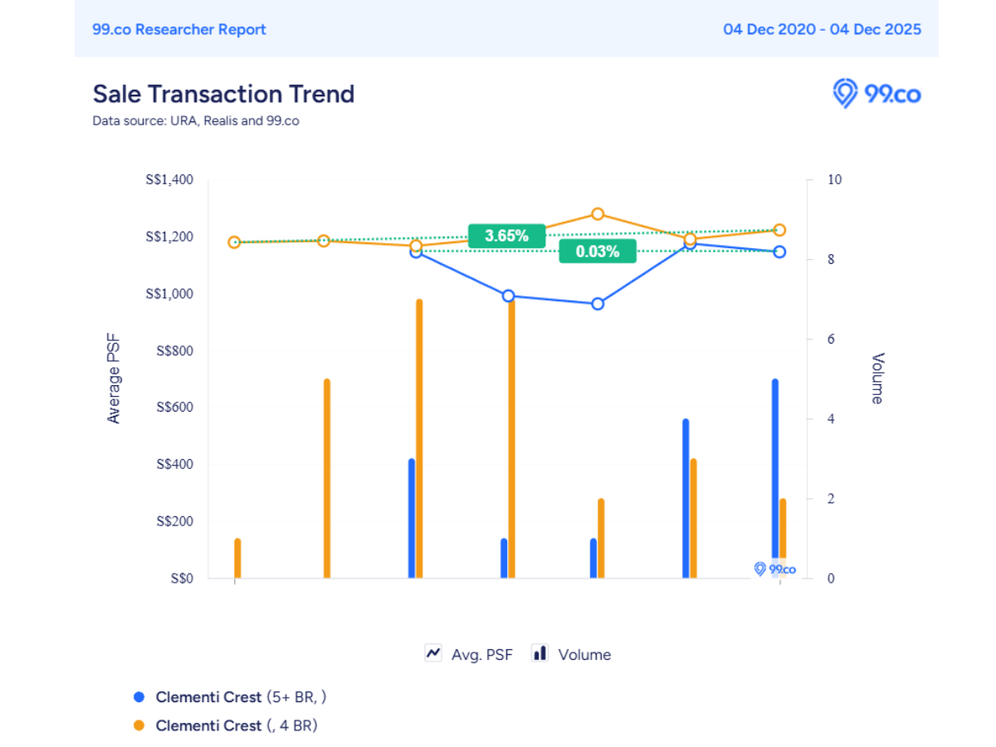Click the Avg. PSF line chart icon
The image size is (996, 747).
pyautogui.click(x=433, y=653)
